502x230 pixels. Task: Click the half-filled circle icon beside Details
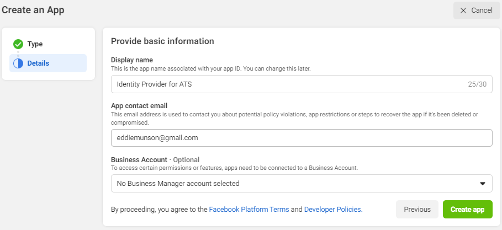click(x=18, y=63)
